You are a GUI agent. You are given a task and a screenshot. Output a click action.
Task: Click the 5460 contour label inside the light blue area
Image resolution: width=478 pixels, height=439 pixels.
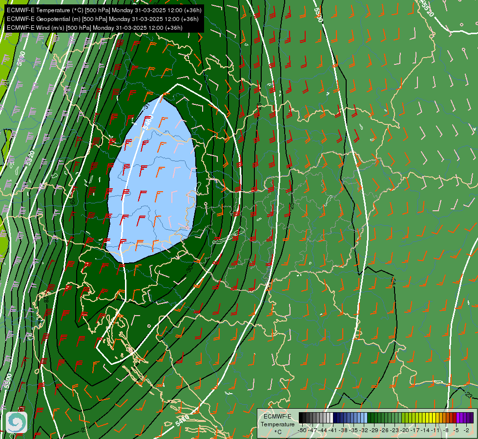(x=147, y=122)
